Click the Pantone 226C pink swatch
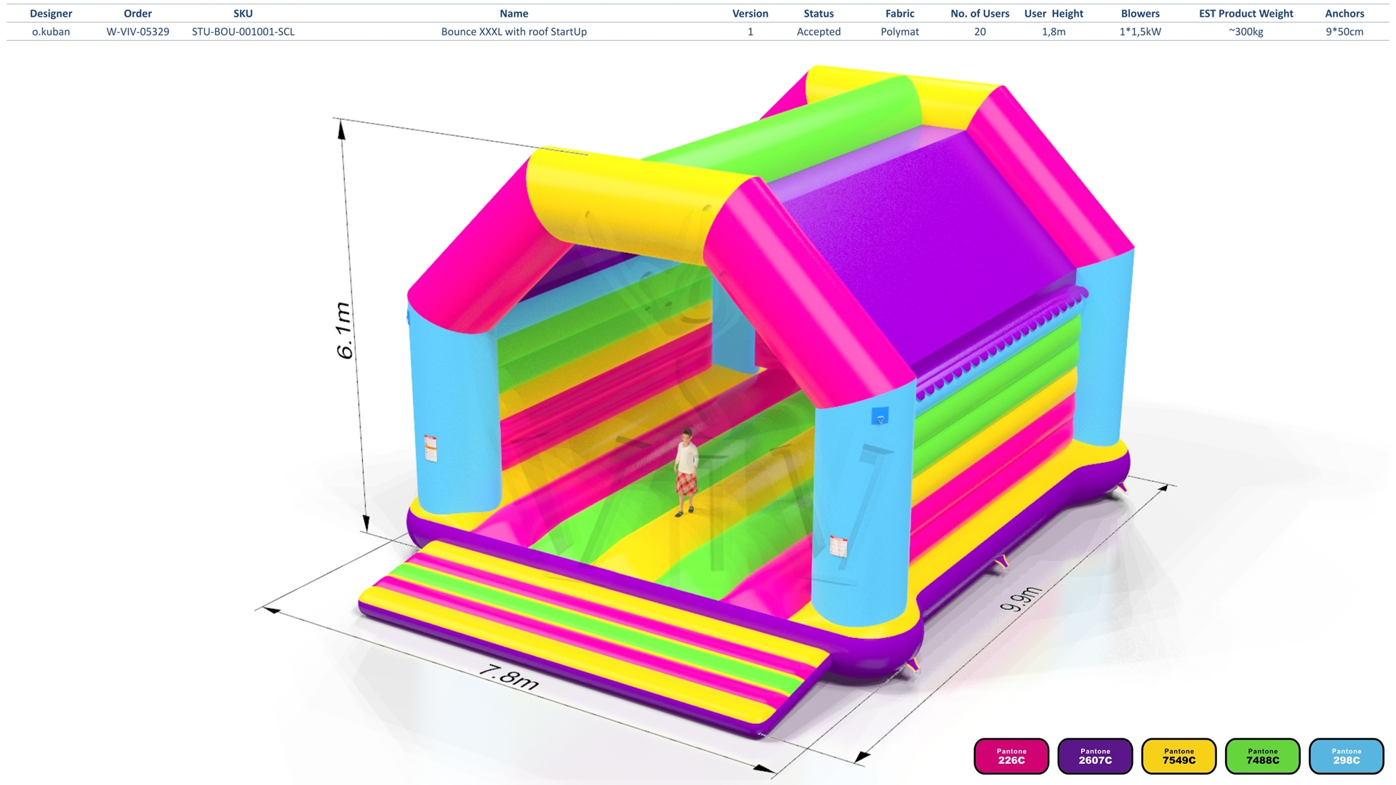The image size is (1396, 785). tap(1011, 757)
